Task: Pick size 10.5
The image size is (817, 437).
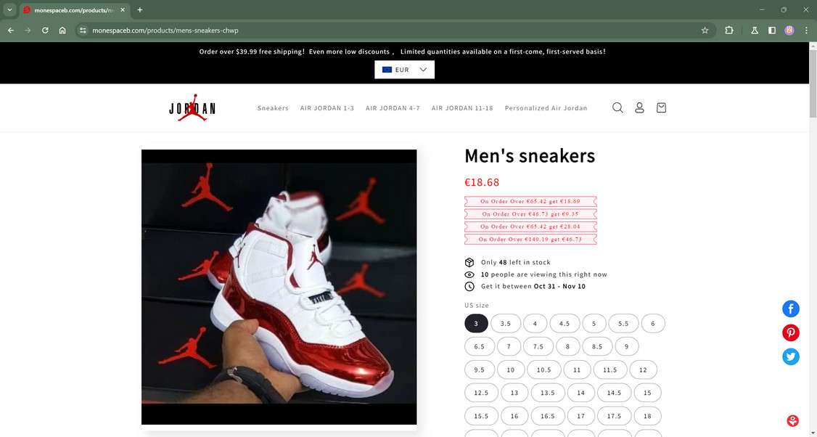Action: pos(544,369)
